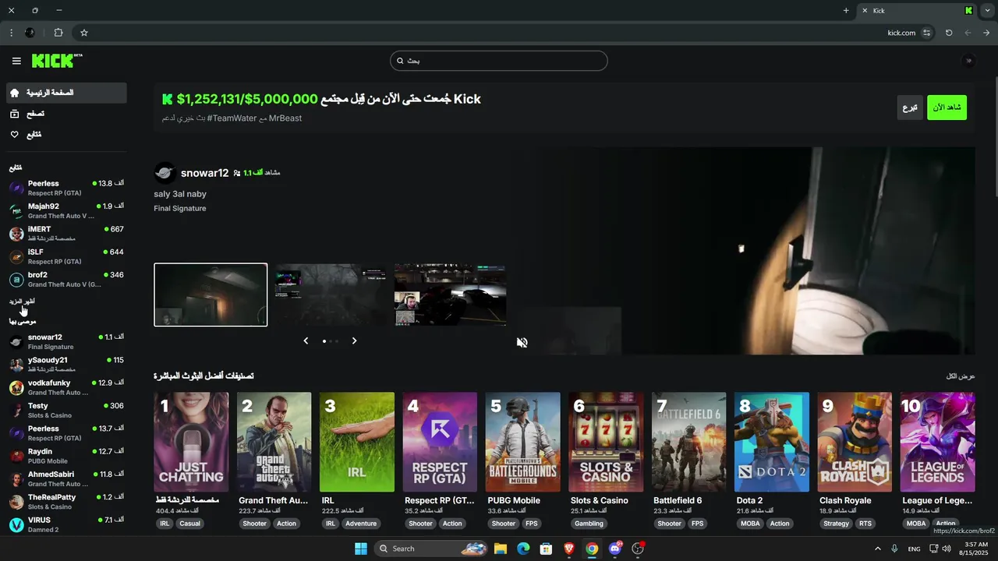
Task: Unmute the featured stream player
Action: click(522, 342)
